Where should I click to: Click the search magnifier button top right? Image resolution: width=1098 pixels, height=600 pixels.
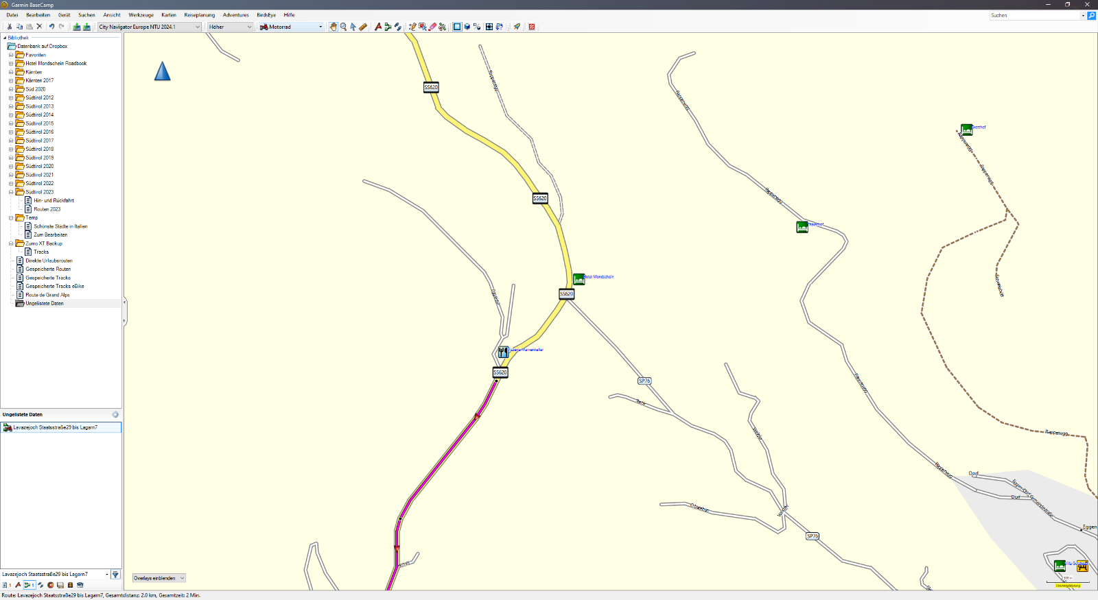pyautogui.click(x=1091, y=15)
